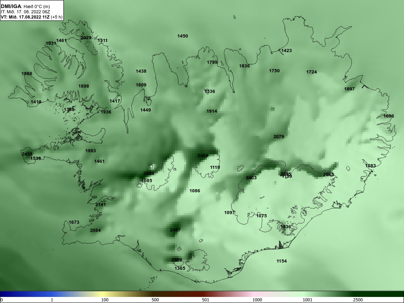This screenshot has height=303, width=404.
Task: Select the 1417 height label
Action: pyautogui.click(x=115, y=101)
